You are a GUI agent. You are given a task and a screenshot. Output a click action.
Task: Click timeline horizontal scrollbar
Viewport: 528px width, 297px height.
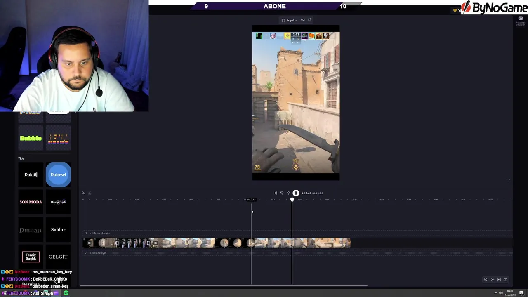223,285
